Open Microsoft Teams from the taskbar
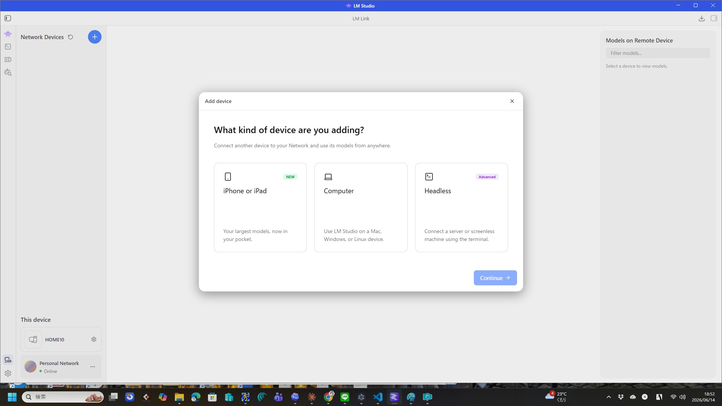Screen dimensions: 722x406 coord(278,397)
